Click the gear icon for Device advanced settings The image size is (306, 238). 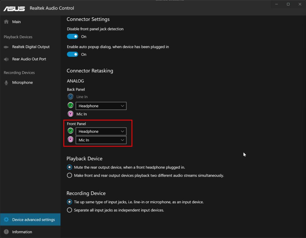click(x=6, y=219)
